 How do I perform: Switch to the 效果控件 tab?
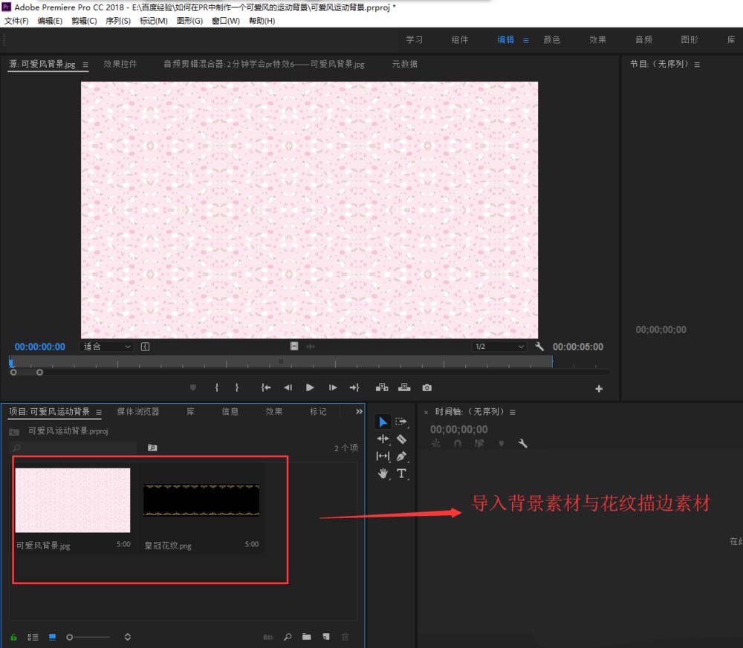click(x=120, y=64)
